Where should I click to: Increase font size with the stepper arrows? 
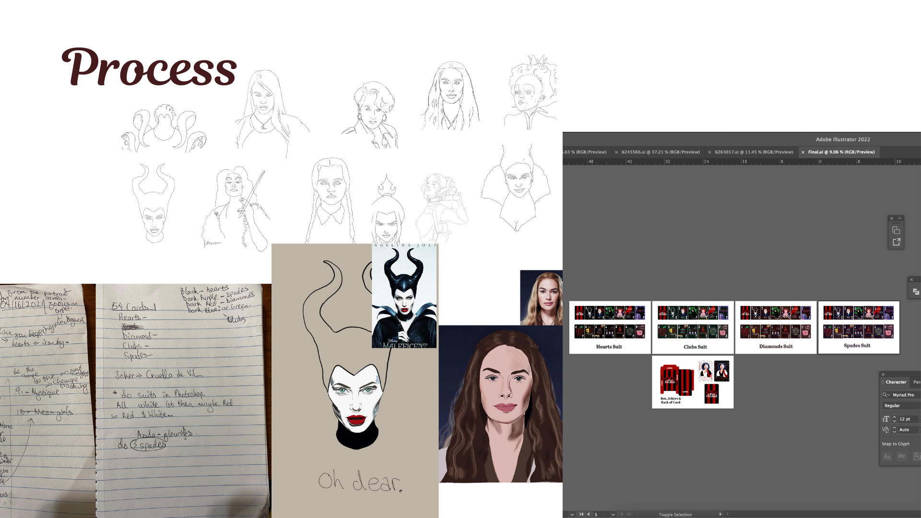click(x=894, y=417)
